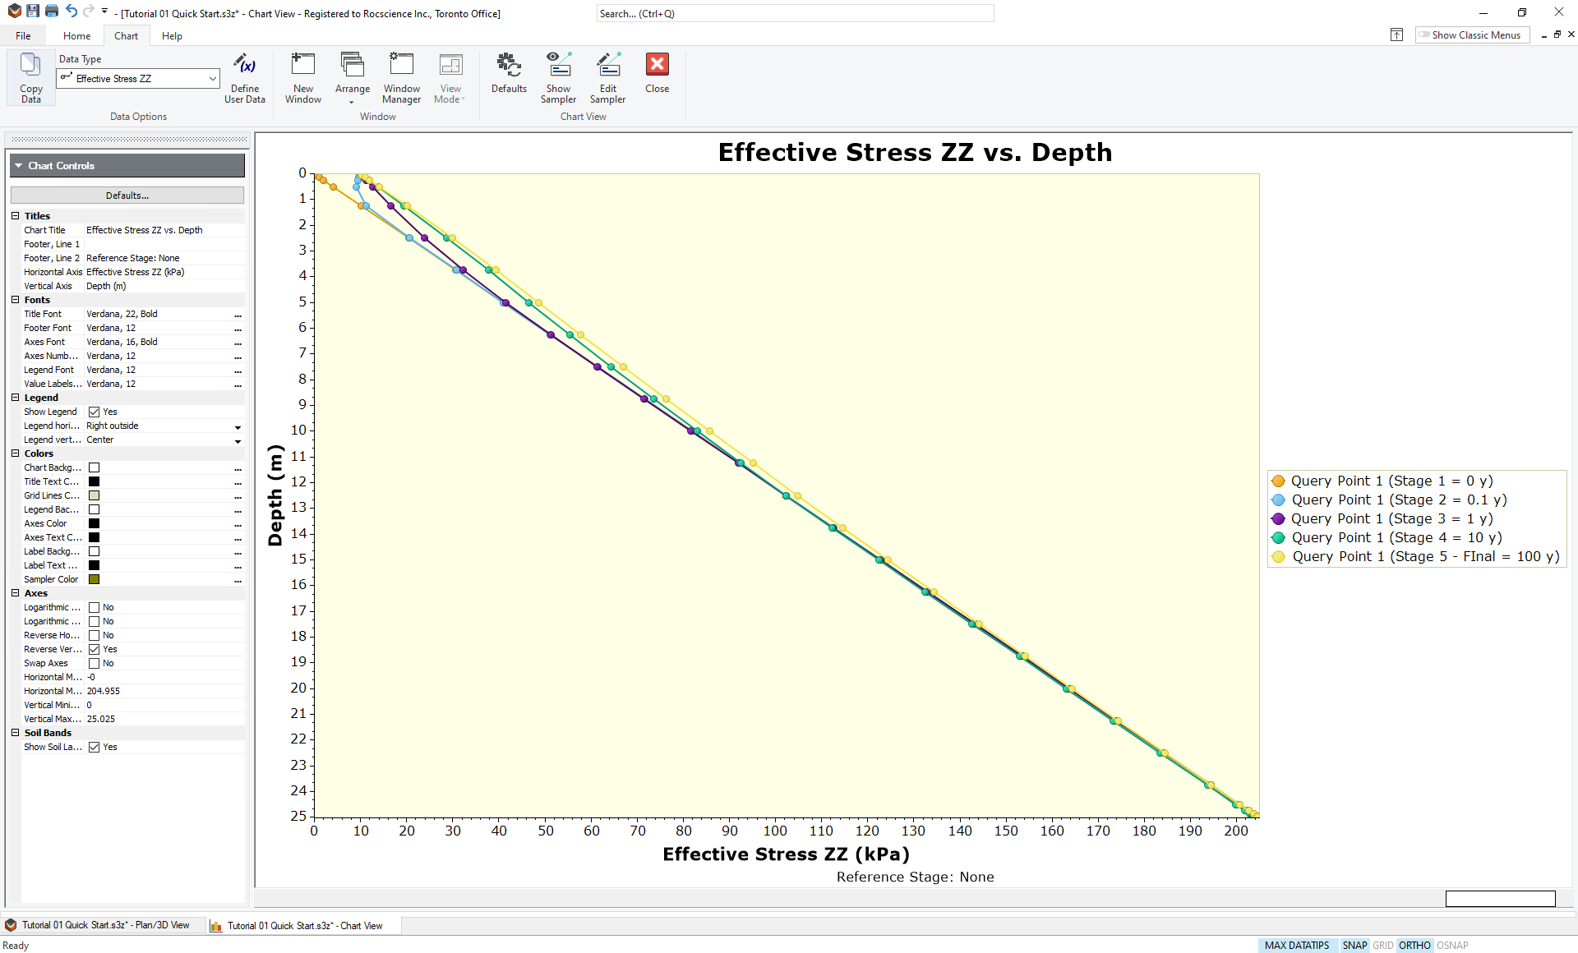Select the Edit Sampler tool
Viewport: 1578px width, 953px height.
(x=608, y=78)
